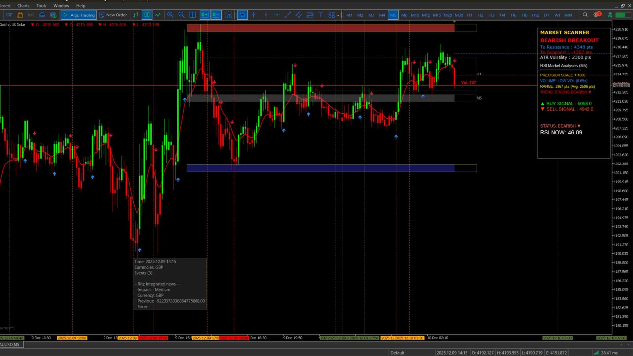Viewport: 633px width, 356px height.
Task: Click the blue support zone rectangle
Action: click(320, 168)
